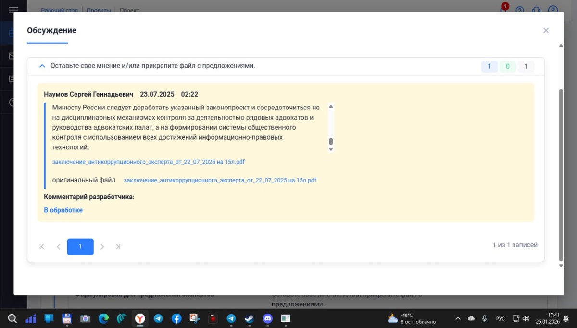Click the microphone tray icon
Viewport: 577px width, 328px height.
[485, 318]
